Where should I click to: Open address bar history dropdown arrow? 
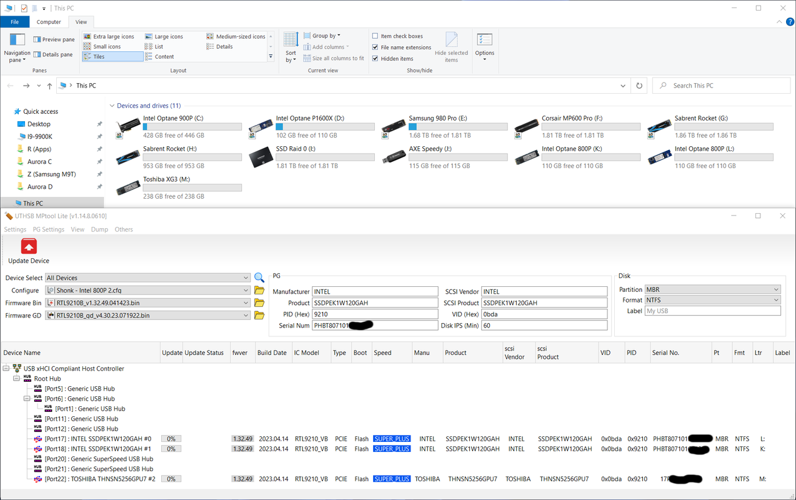click(623, 86)
